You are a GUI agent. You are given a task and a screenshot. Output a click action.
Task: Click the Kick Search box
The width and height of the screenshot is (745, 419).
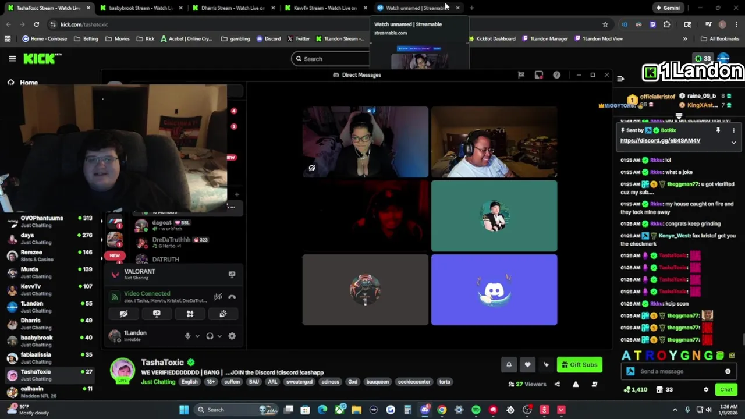pos(331,59)
